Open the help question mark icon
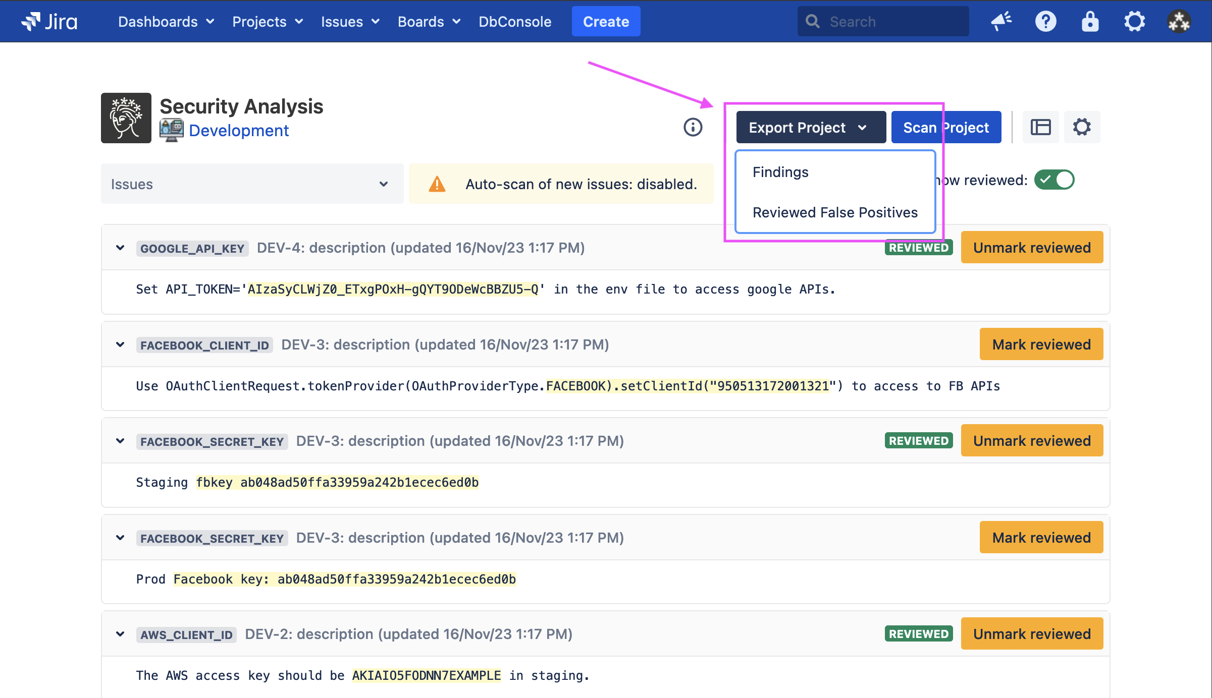1212x698 pixels. 1045,21
